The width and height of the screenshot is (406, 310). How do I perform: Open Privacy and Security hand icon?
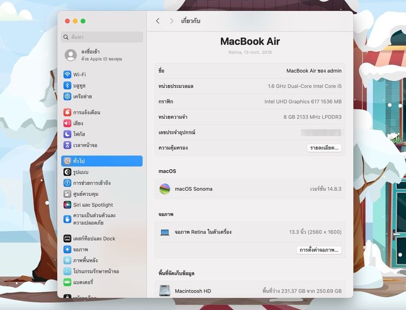click(x=67, y=219)
